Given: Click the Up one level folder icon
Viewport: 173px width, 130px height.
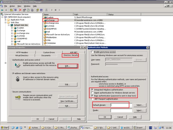Looking at the screenshot, I should pos(11,10).
